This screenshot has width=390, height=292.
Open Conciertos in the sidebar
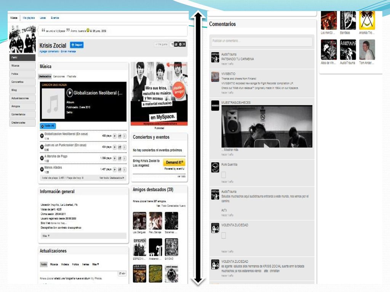click(22, 82)
